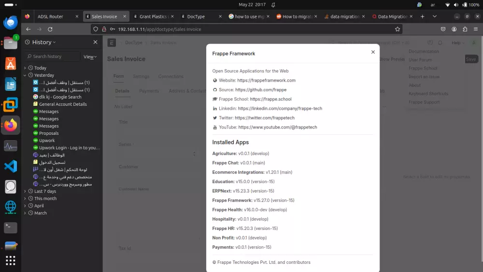Open the Linkedin frappe-tech link
The height and width of the screenshot is (272, 483).
(x=280, y=108)
